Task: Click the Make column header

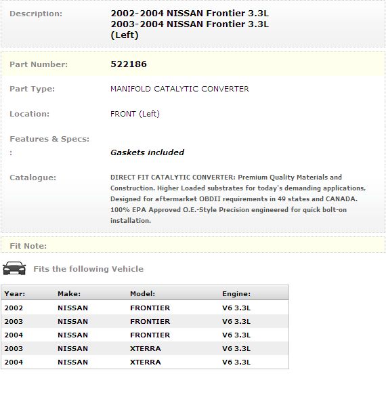Action: tap(69, 294)
